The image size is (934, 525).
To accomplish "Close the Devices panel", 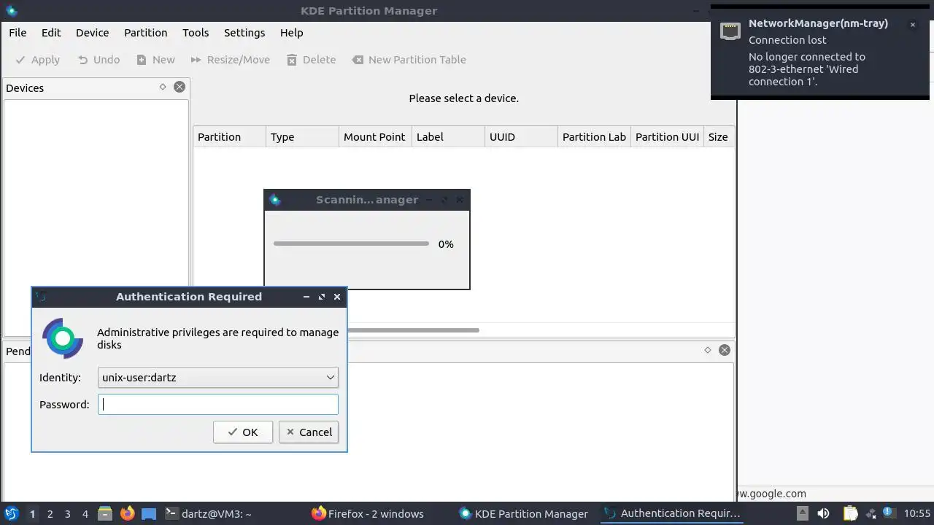I will pos(180,87).
